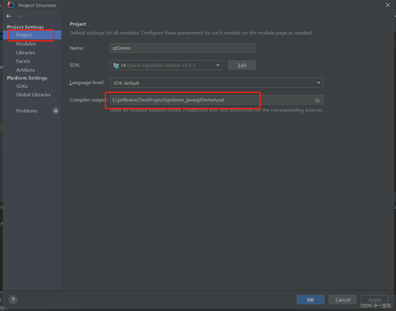Viewport: 396px width, 311px height.
Task: Cancel the Project Structure dialog
Action: tap(342, 299)
